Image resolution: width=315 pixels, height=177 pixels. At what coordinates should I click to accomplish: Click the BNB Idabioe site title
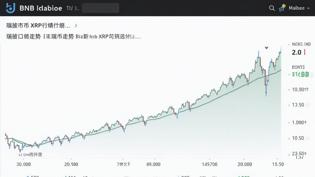[41, 8]
